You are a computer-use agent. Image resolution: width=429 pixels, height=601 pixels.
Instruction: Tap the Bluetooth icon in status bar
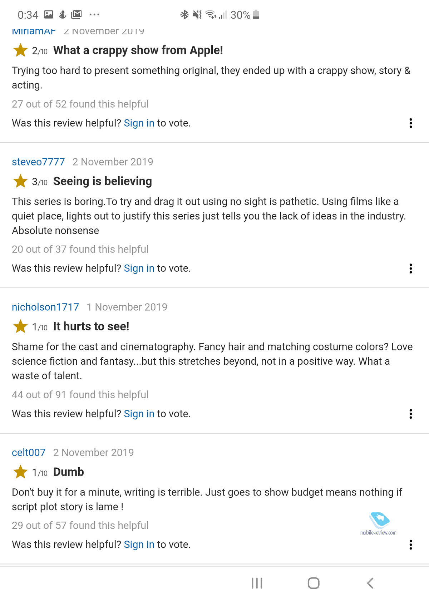point(184,15)
